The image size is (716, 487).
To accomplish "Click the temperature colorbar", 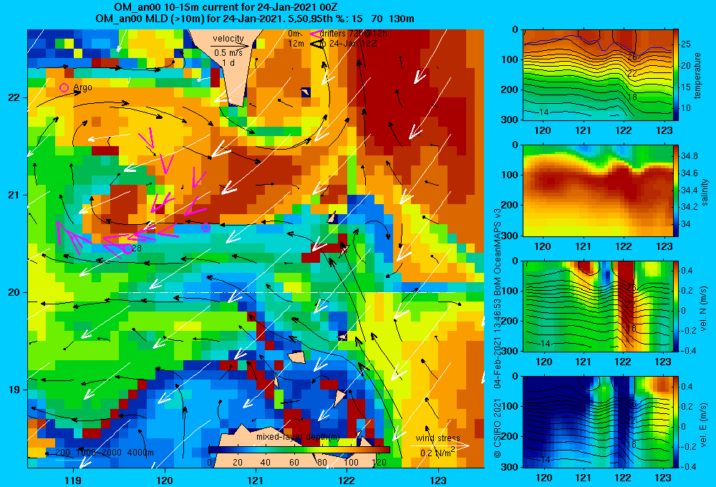I will (x=676, y=74).
